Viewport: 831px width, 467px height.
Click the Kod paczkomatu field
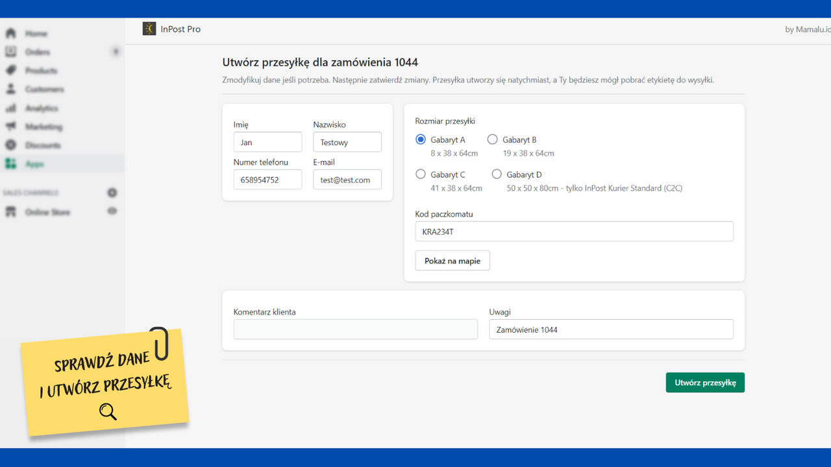(x=575, y=232)
